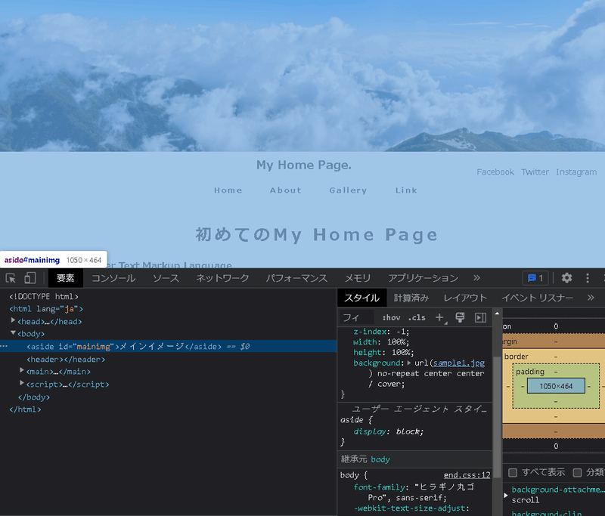Open the rendering emulation brush icon
605x516 pixels.
460,317
